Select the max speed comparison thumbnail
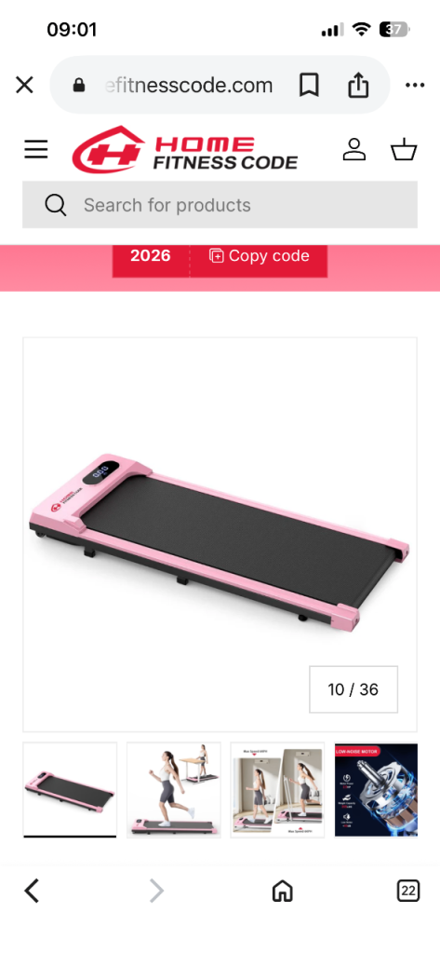Image resolution: width=440 pixels, height=954 pixels. (278, 790)
